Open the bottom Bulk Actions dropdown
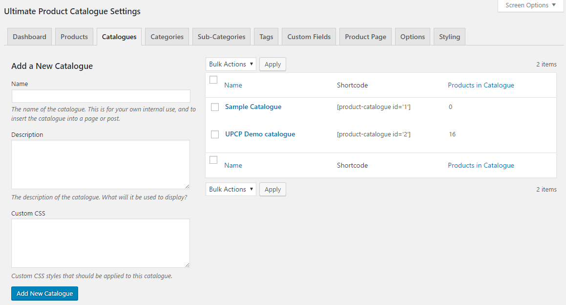This screenshot has width=566, height=305. [231, 189]
